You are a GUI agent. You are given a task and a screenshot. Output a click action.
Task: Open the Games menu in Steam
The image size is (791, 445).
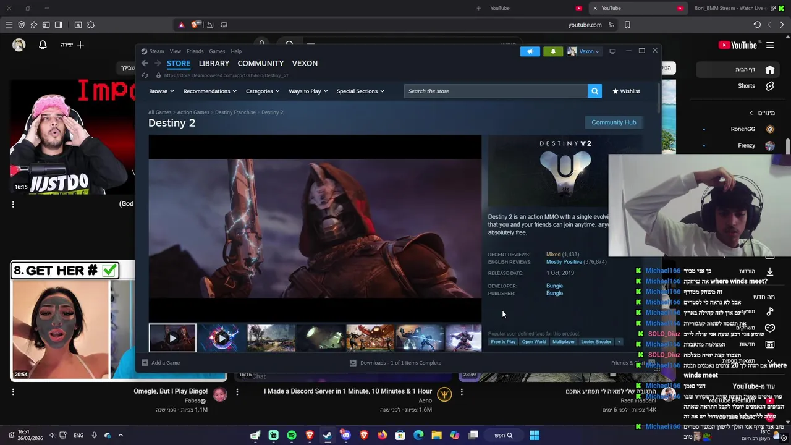[x=217, y=51]
